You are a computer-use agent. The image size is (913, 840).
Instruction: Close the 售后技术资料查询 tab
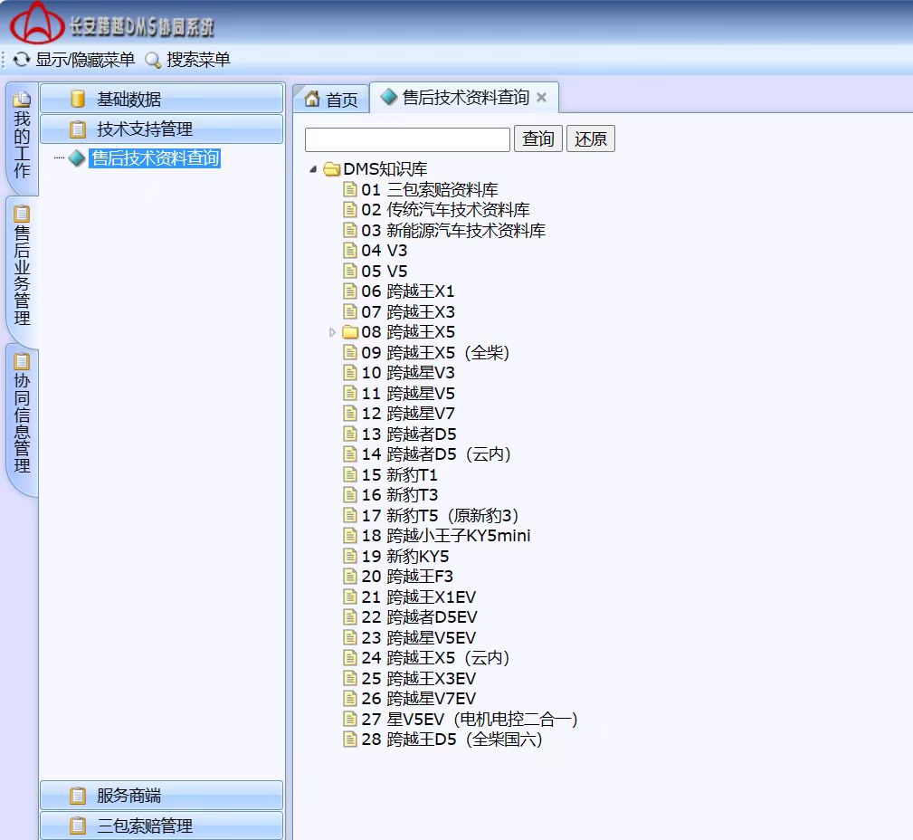[x=541, y=98]
